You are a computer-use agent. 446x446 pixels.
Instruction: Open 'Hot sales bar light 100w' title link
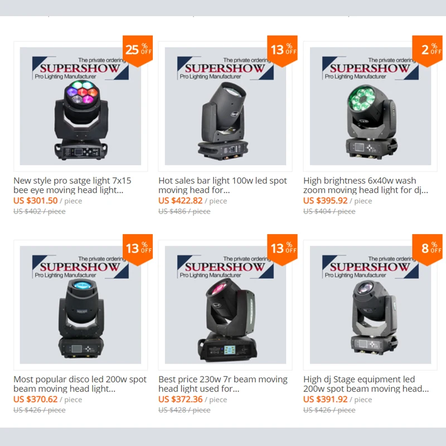(x=222, y=185)
